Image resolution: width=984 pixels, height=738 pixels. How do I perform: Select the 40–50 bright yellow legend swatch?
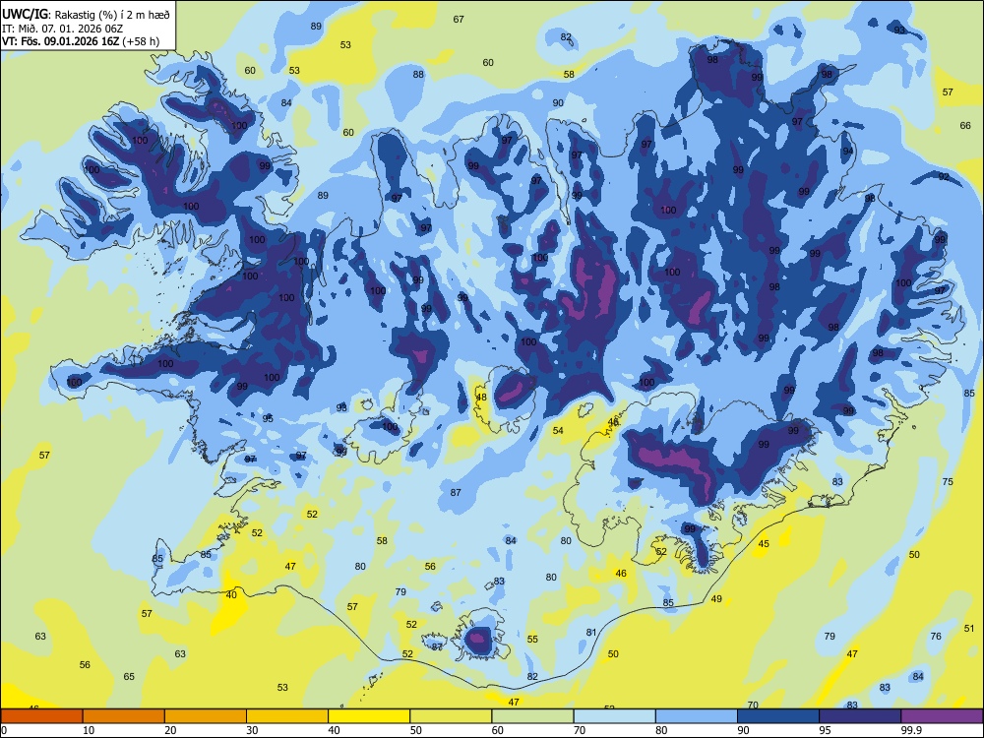[369, 716]
